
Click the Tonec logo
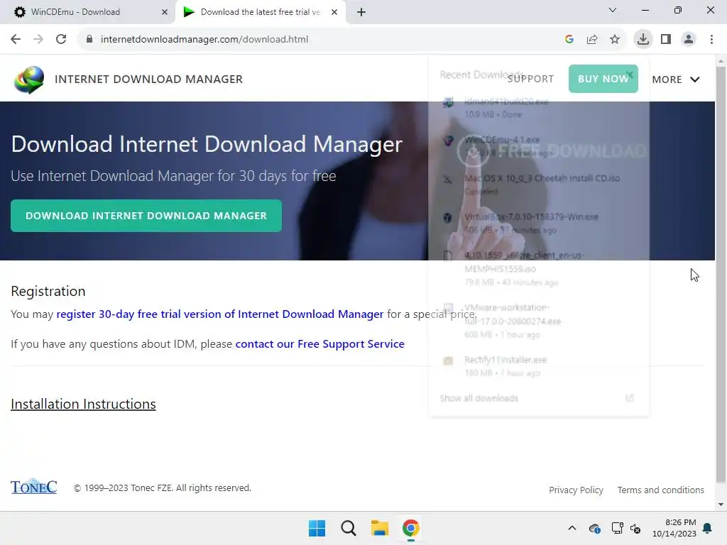click(x=34, y=487)
